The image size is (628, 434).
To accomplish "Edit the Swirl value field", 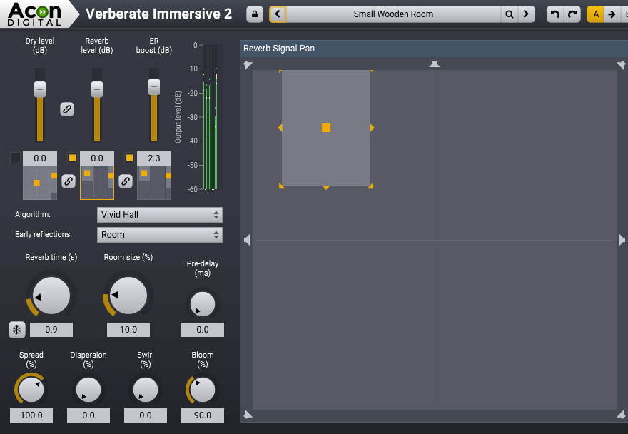I will (146, 415).
